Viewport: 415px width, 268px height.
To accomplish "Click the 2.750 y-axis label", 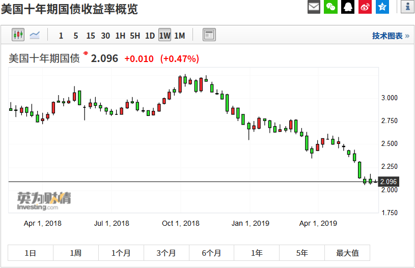I will point(390,121).
